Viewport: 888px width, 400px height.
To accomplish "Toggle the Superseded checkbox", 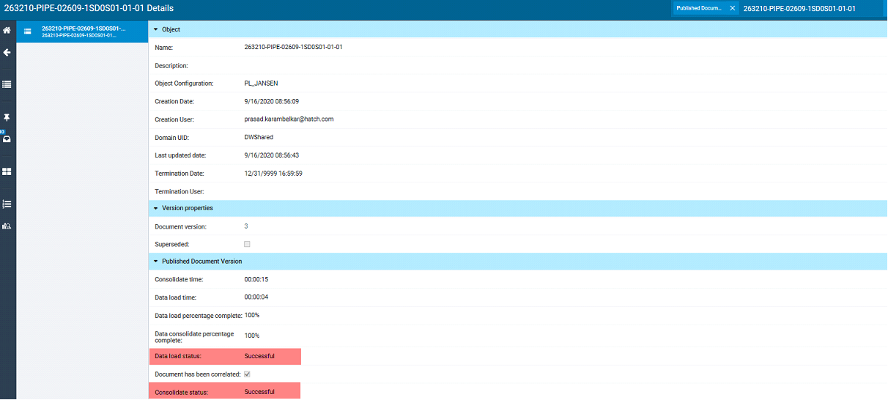I will [x=247, y=244].
